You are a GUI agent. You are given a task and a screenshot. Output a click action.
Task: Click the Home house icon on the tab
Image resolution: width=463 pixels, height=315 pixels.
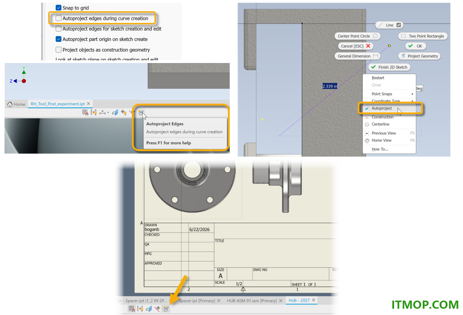click(10, 104)
